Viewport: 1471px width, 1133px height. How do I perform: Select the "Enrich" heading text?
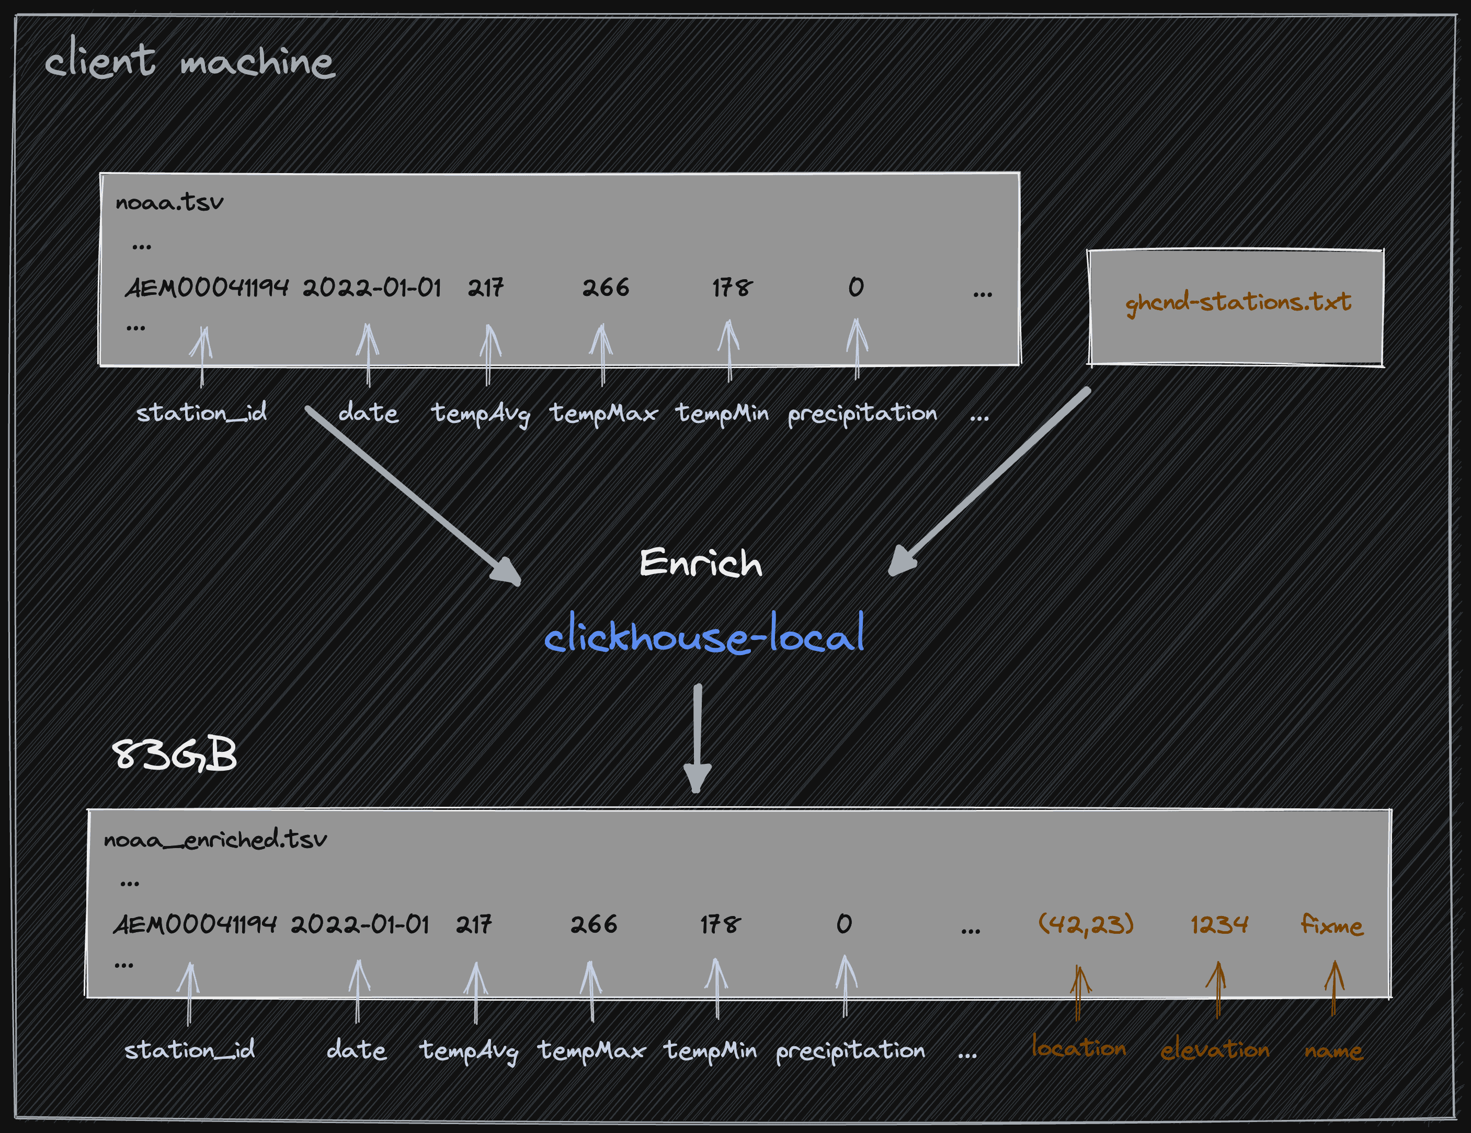(701, 563)
